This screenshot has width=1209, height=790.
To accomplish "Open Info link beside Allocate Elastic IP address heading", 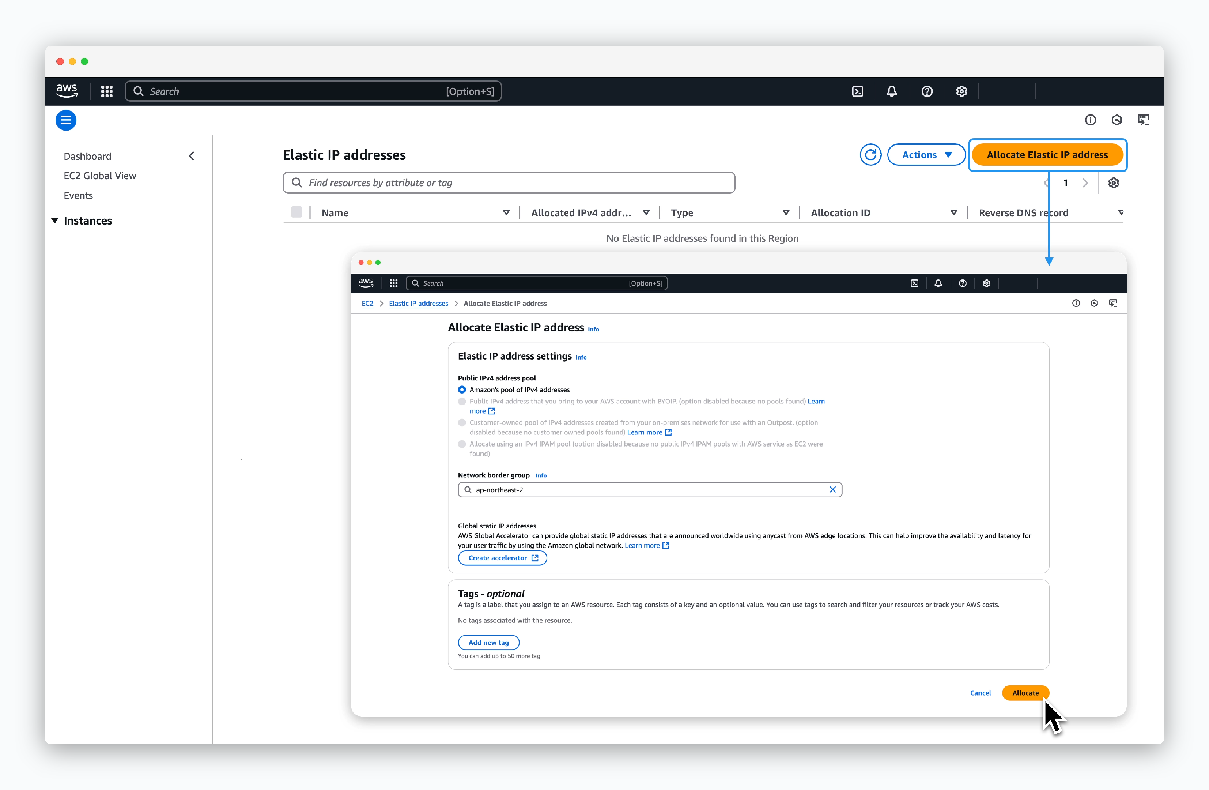I will pyautogui.click(x=593, y=329).
